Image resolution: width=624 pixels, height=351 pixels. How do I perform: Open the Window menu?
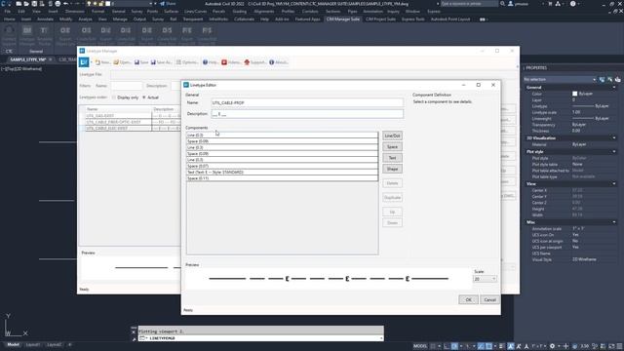tap(412, 12)
